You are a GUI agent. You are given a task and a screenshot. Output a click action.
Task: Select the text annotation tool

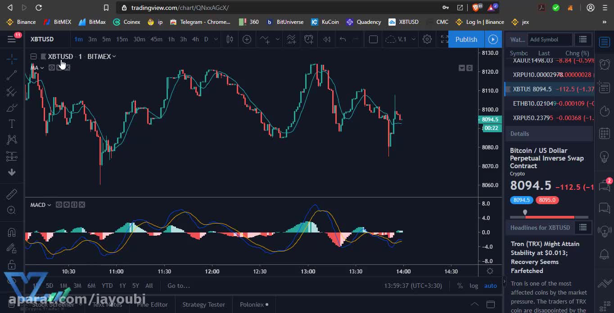tap(12, 124)
